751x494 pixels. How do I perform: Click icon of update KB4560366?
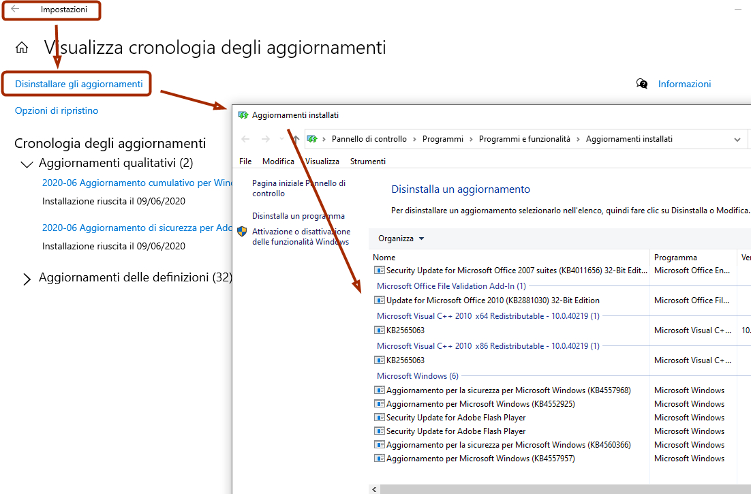pos(380,445)
